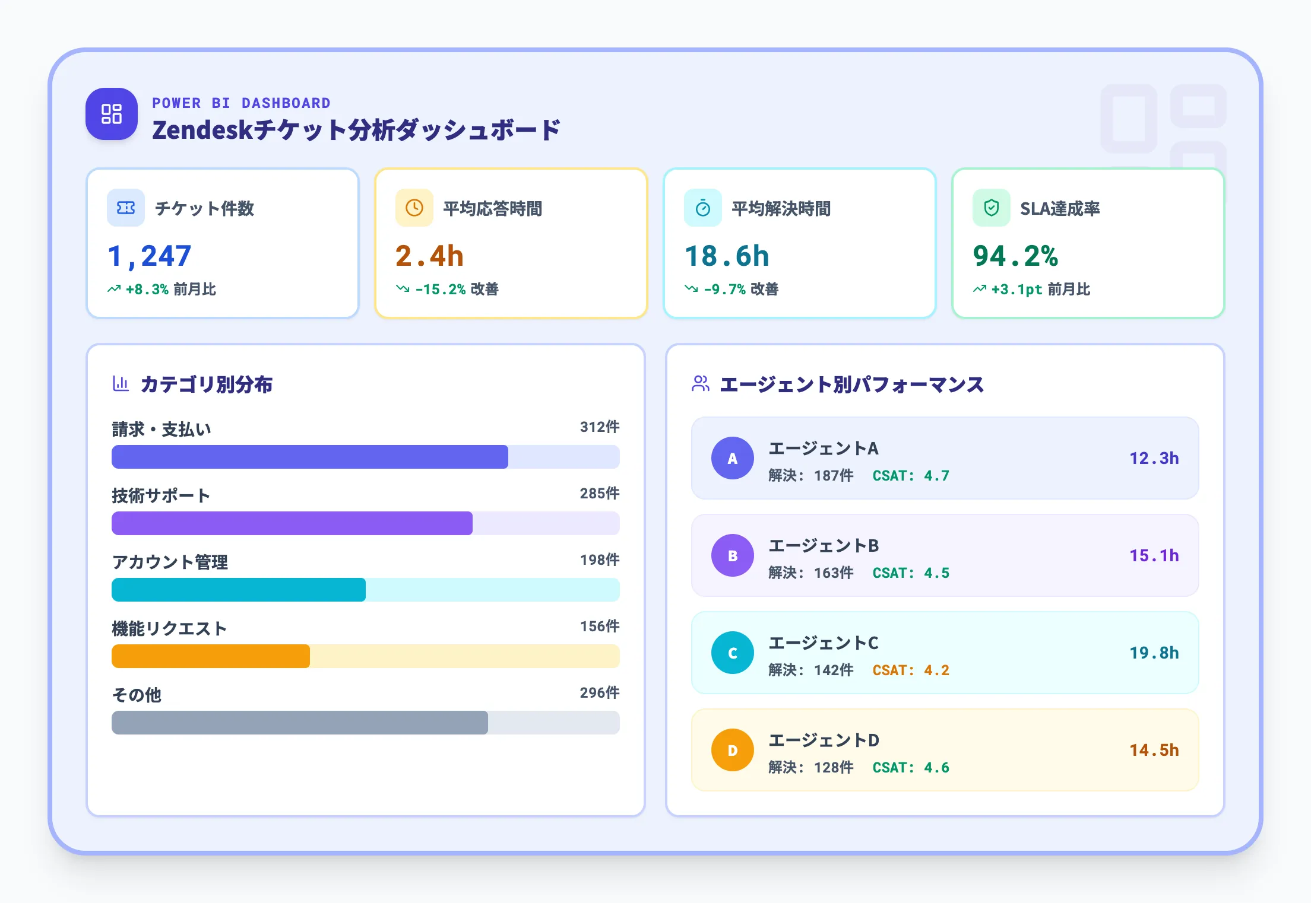The width and height of the screenshot is (1311, 903).
Task: Select the ticket icon on チケット件数 card
Action: 125,207
